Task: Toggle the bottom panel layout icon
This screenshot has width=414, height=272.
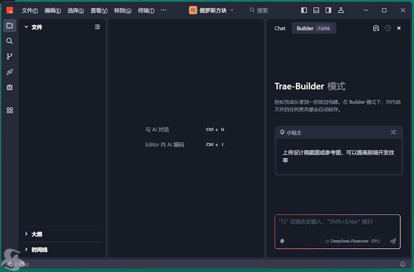Action: 316,10
